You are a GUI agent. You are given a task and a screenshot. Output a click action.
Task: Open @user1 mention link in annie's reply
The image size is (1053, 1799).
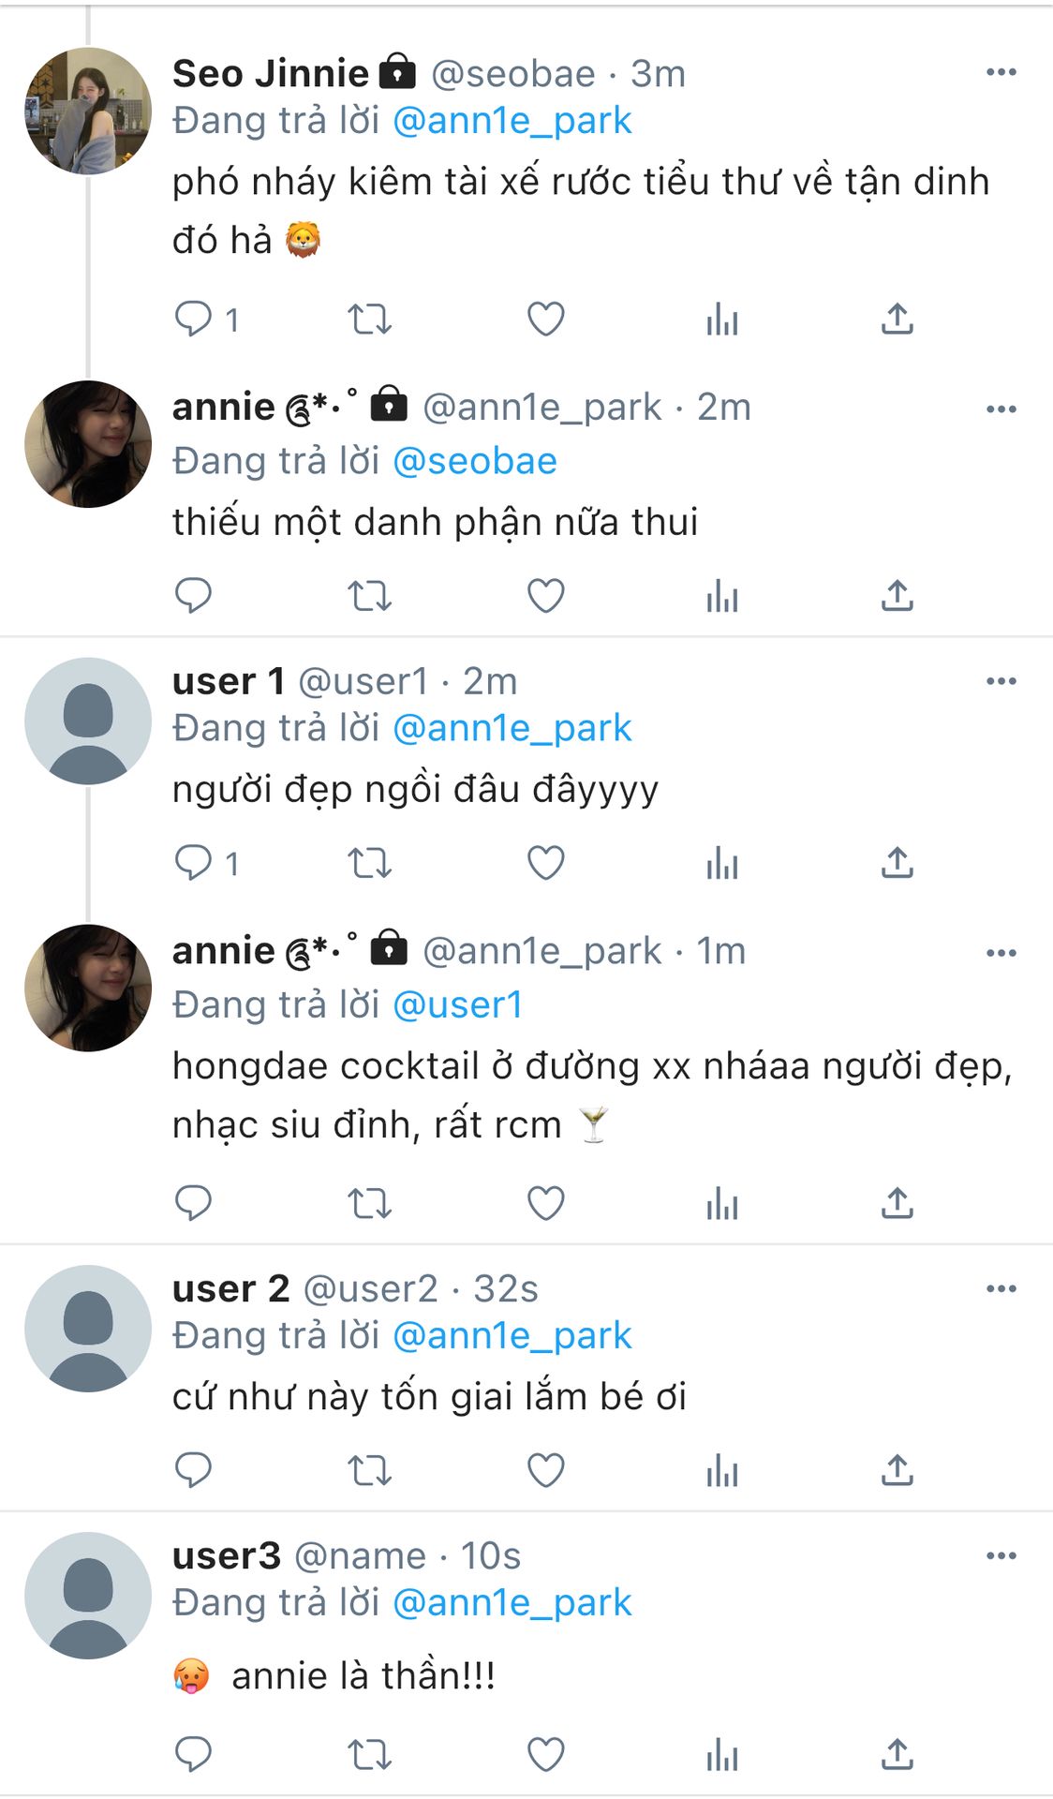tap(458, 1005)
